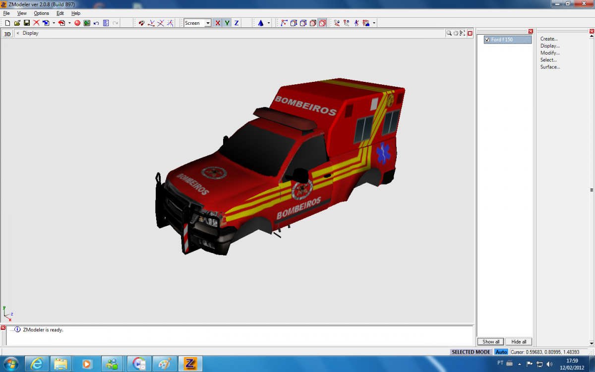Expand the Display... command group
The height and width of the screenshot is (372, 595).
[x=550, y=46]
